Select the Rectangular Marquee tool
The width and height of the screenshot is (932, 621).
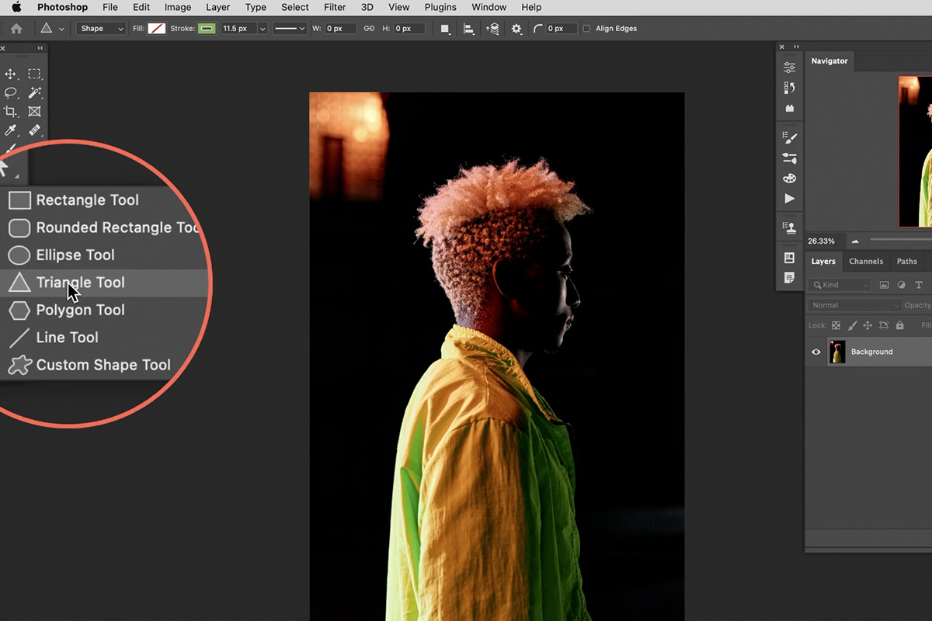(34, 74)
